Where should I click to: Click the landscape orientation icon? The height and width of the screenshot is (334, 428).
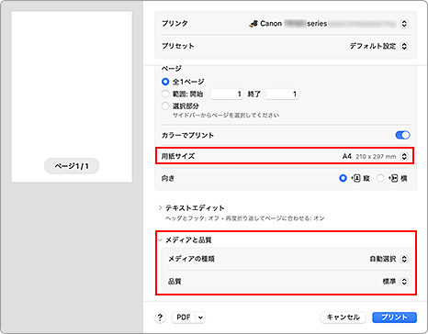pyautogui.click(x=393, y=178)
